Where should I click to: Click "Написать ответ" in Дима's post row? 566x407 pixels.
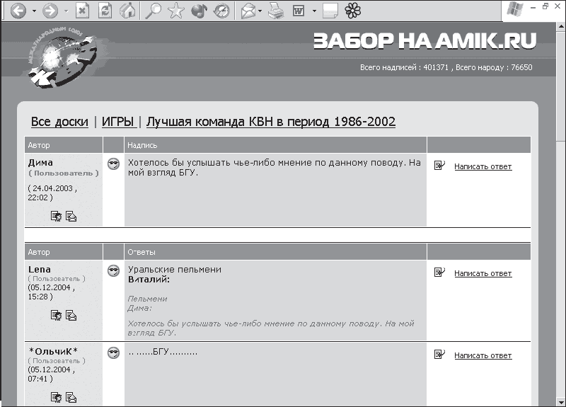483,167
